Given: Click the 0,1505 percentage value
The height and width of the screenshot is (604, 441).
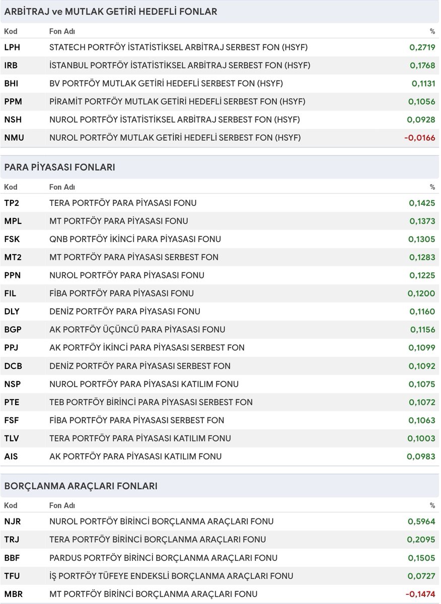Looking at the screenshot, I should pos(422,558).
